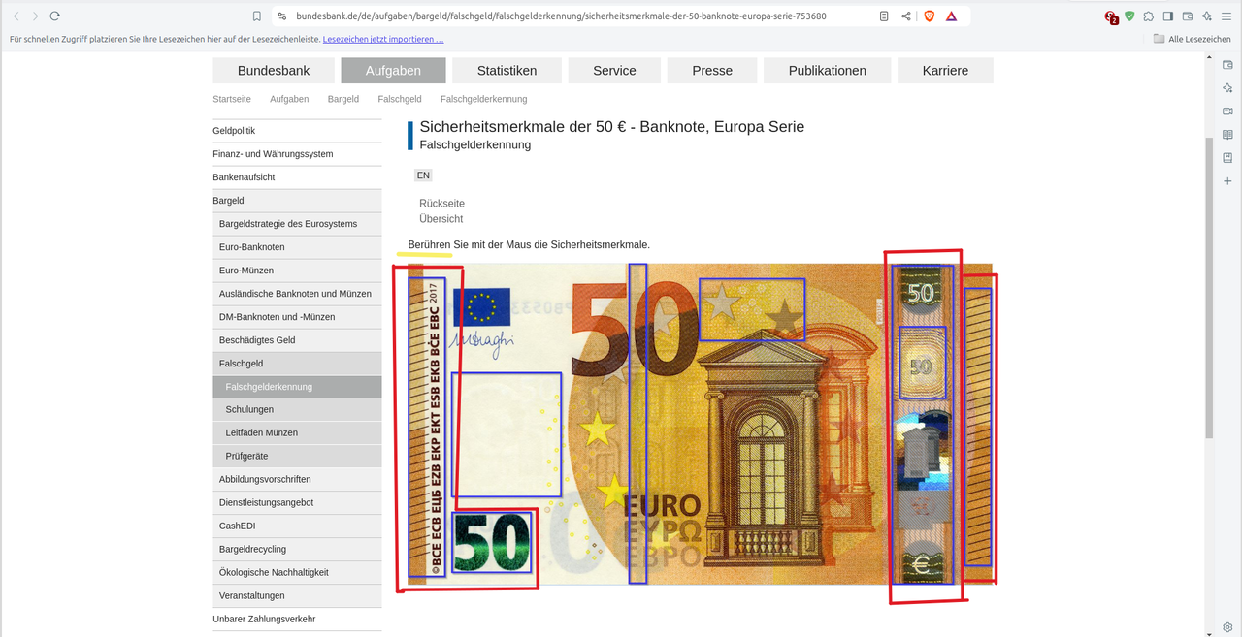The image size is (1242, 637).
Task: Open the Publikationen main tab
Action: 828,71
